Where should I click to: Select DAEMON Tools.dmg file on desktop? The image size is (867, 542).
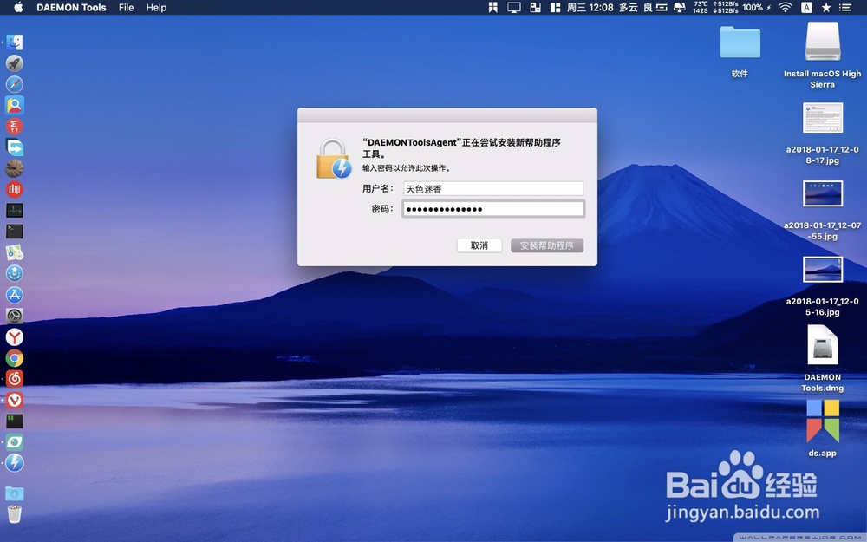(822, 345)
